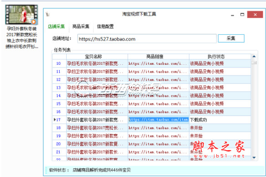
Task: Click the product link in row 15
Action: [x=158, y=104]
